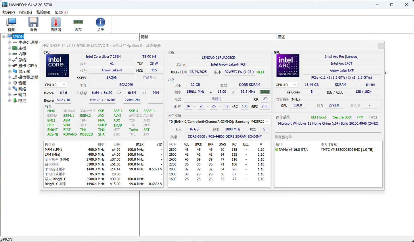Select SPION label in the tree
Image resolution: width=414 pixels, height=242 pixels.
pyautogui.click(x=18, y=37)
